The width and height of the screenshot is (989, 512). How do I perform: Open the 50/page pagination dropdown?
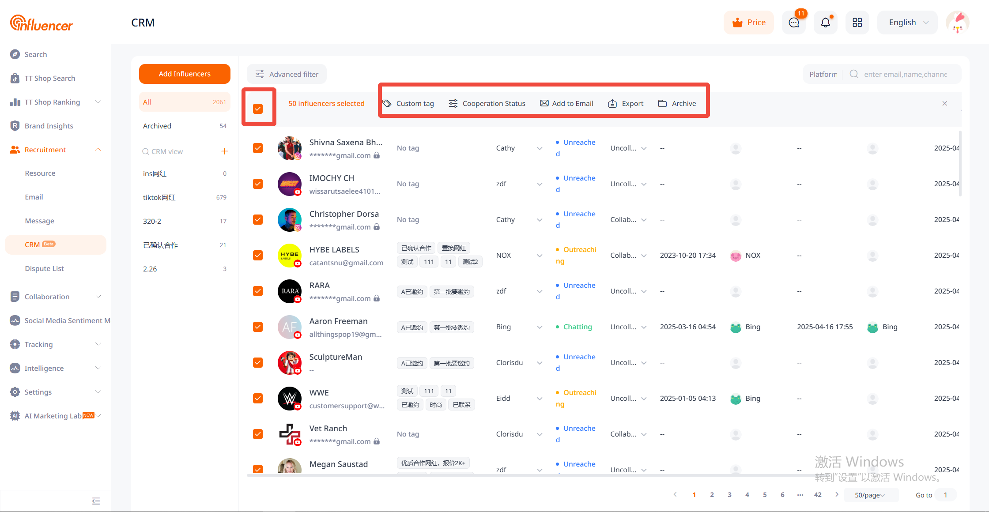870,495
